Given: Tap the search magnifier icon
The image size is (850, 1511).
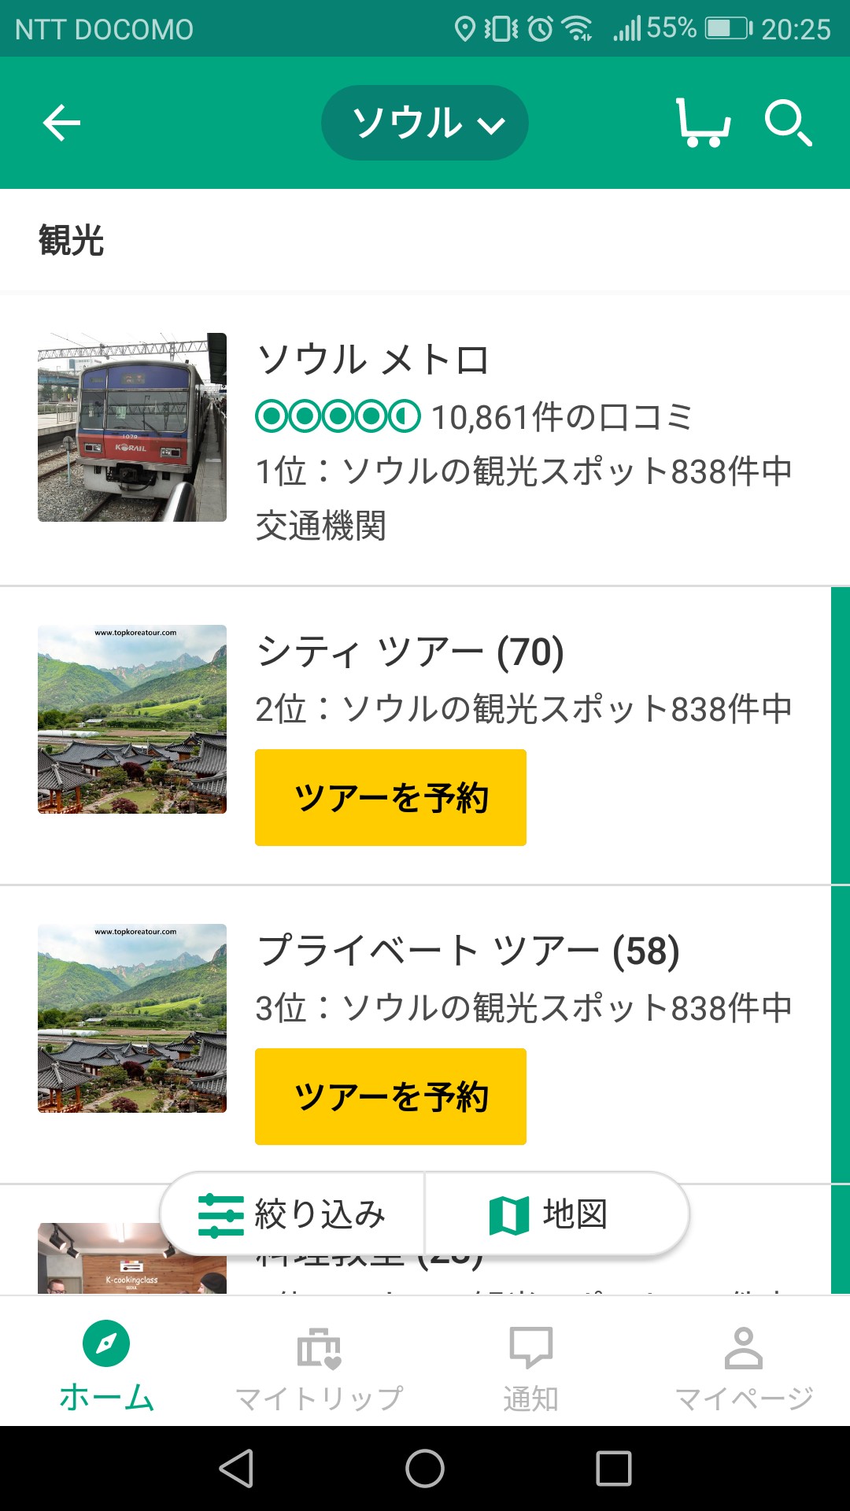Looking at the screenshot, I should [x=788, y=123].
